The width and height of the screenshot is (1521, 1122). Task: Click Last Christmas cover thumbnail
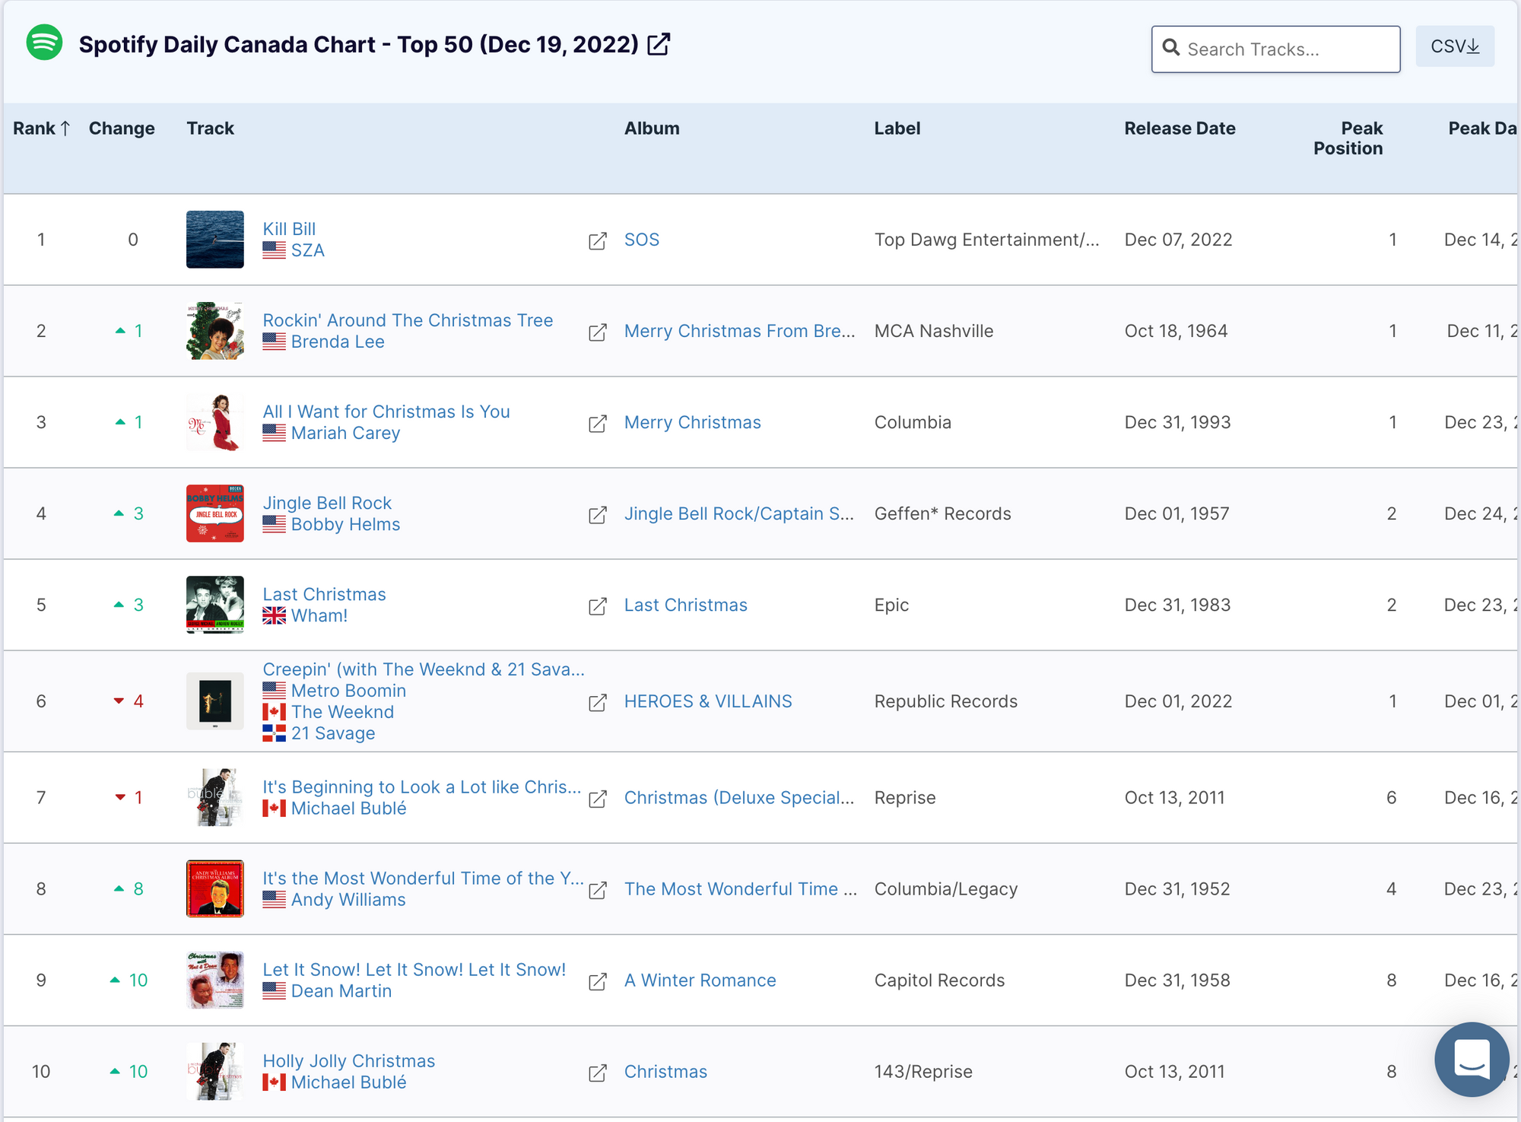point(215,605)
